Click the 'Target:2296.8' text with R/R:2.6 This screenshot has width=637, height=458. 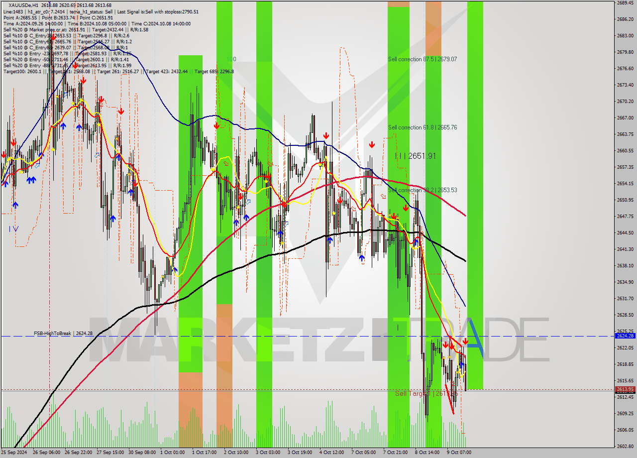tap(92, 35)
